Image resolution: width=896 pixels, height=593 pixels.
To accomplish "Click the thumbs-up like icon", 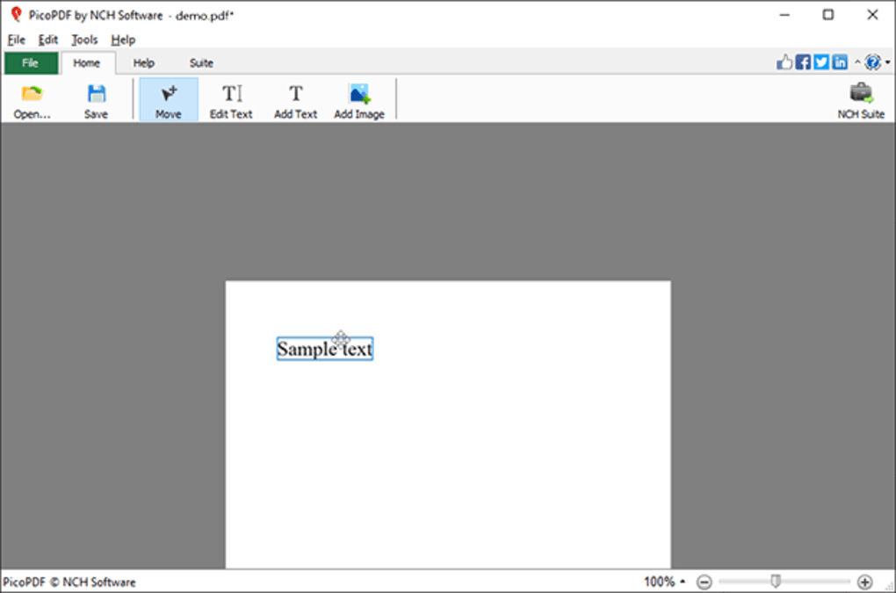I will [784, 62].
